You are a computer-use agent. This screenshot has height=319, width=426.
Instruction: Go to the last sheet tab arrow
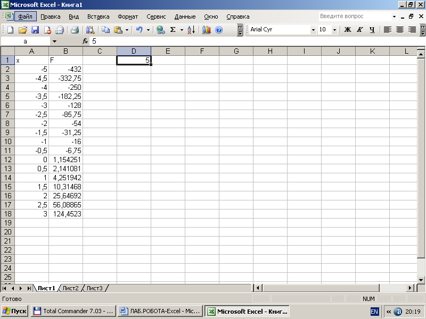pyautogui.click(x=29, y=288)
